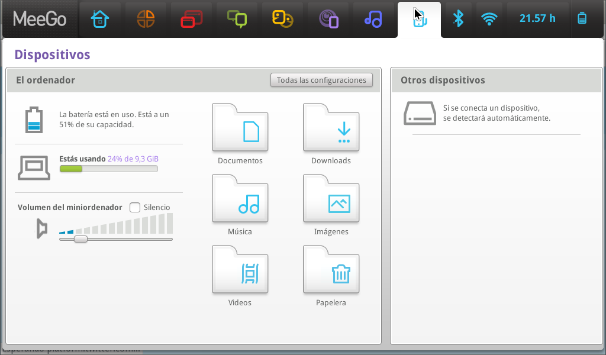Screen dimensions: 606x355
Task: Select the Devices panel tab
Action: pyautogui.click(x=420, y=20)
